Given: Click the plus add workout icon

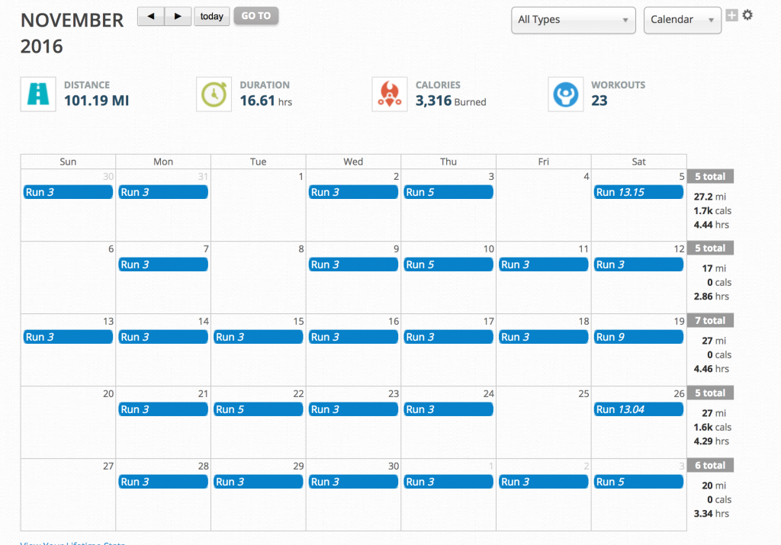Looking at the screenshot, I should (x=731, y=15).
